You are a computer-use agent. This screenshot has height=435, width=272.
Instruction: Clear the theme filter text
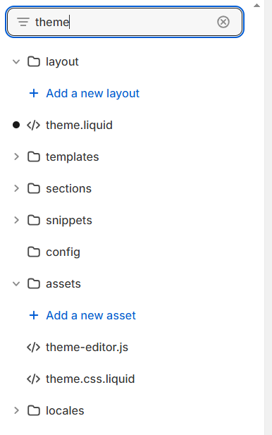pyautogui.click(x=223, y=22)
